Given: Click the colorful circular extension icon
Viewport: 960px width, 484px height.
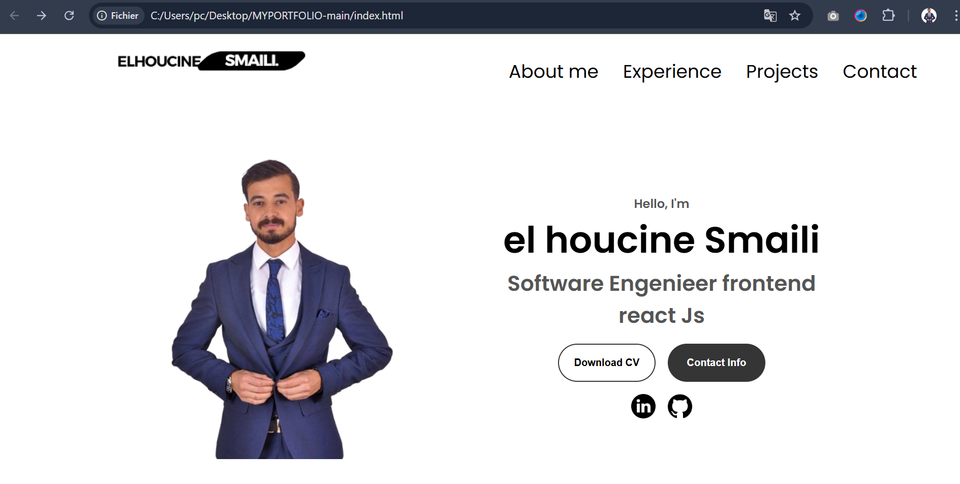Looking at the screenshot, I should 860,16.
